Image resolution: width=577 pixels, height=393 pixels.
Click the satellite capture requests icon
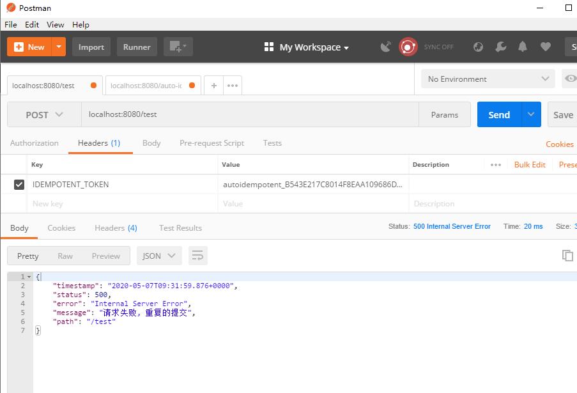pyautogui.click(x=386, y=47)
